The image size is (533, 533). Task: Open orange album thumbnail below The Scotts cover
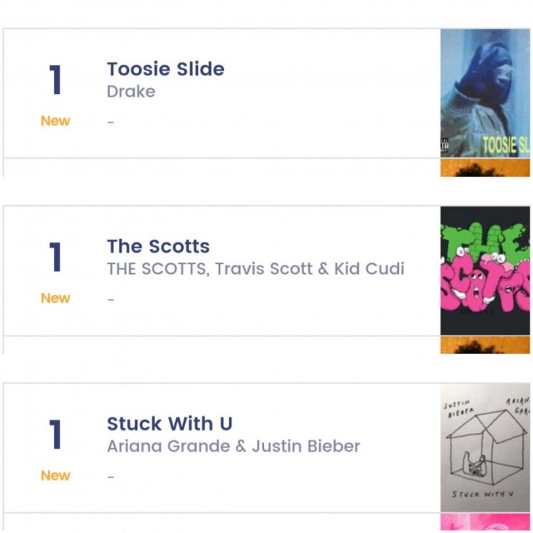[485, 345]
